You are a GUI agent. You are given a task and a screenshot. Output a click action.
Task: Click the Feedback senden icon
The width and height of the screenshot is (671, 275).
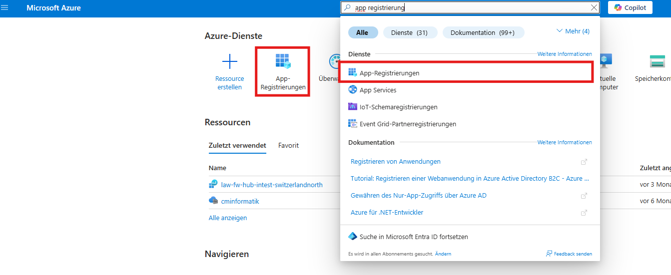[549, 254]
